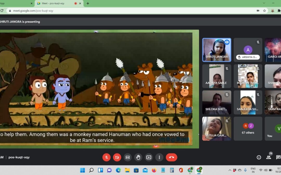Open Widgets from taskbar
This screenshot has height=175, width=281.
(100, 170)
